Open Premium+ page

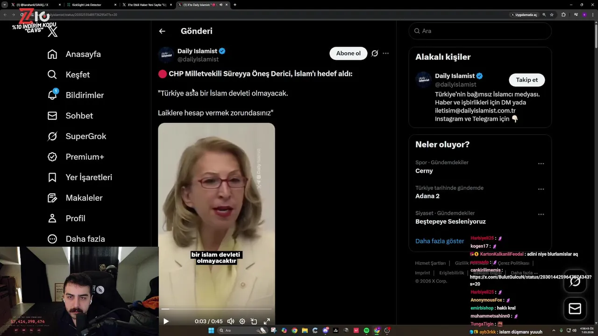[76, 157]
